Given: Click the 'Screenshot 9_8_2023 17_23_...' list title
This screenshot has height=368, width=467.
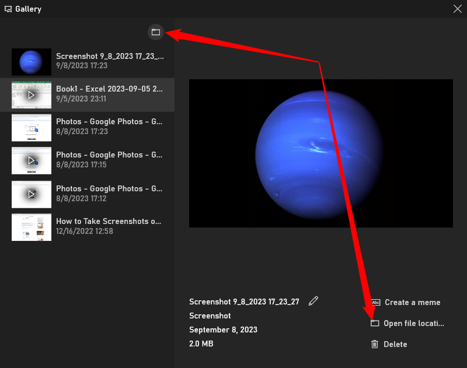Looking at the screenshot, I should click(x=110, y=57).
